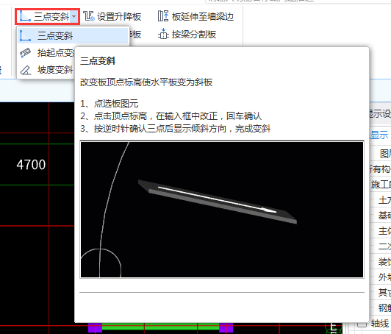This screenshot has width=391, height=334.
Task: Select the 抬起点变斜 menu entry
Action: (46, 53)
